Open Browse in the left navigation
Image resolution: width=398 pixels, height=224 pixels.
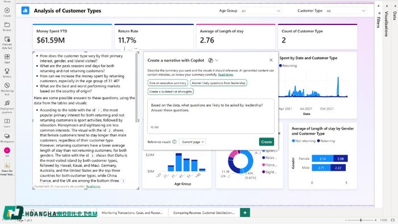pos(7,26)
